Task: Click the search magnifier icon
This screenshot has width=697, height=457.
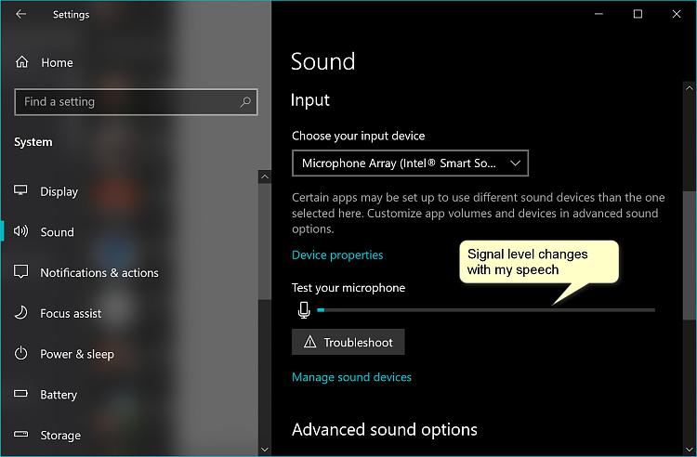Action: click(245, 102)
